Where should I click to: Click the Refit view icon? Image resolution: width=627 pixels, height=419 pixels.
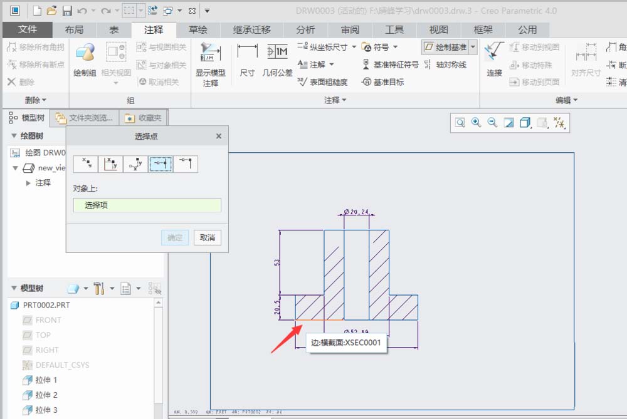[x=460, y=123]
